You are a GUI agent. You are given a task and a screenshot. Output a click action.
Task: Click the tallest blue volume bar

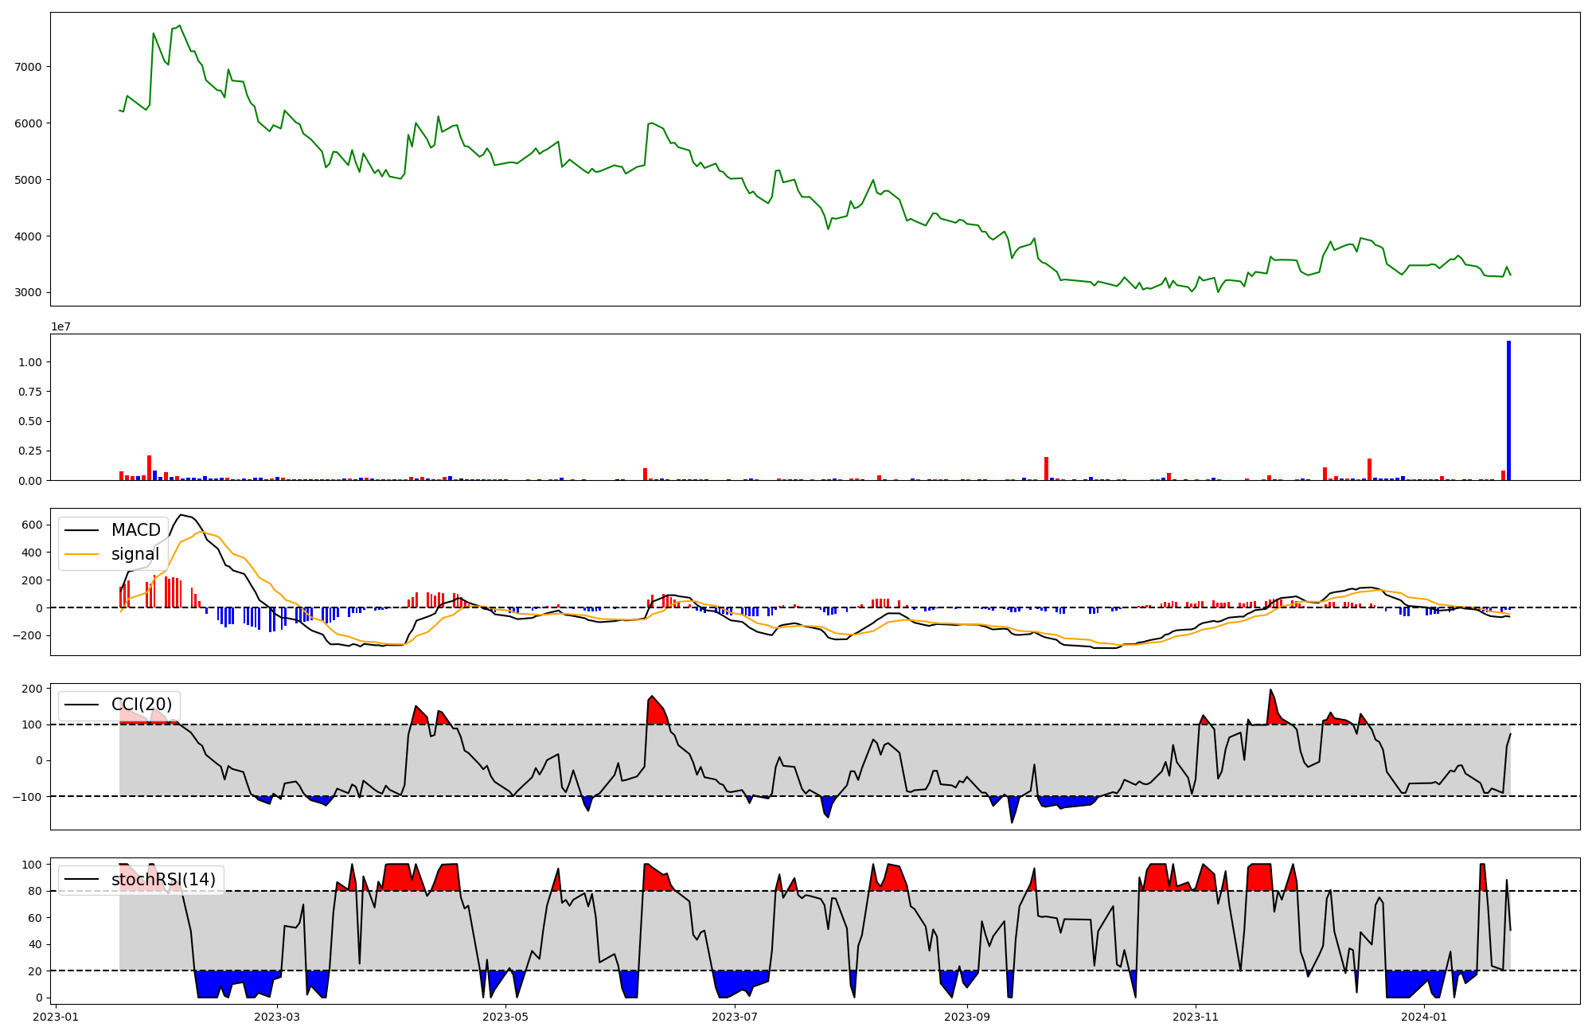tap(1508, 411)
